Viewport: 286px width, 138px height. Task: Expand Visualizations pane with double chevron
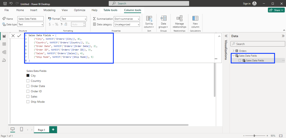click(226, 36)
